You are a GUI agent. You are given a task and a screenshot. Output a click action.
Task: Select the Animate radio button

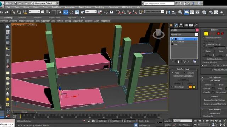[185, 73]
